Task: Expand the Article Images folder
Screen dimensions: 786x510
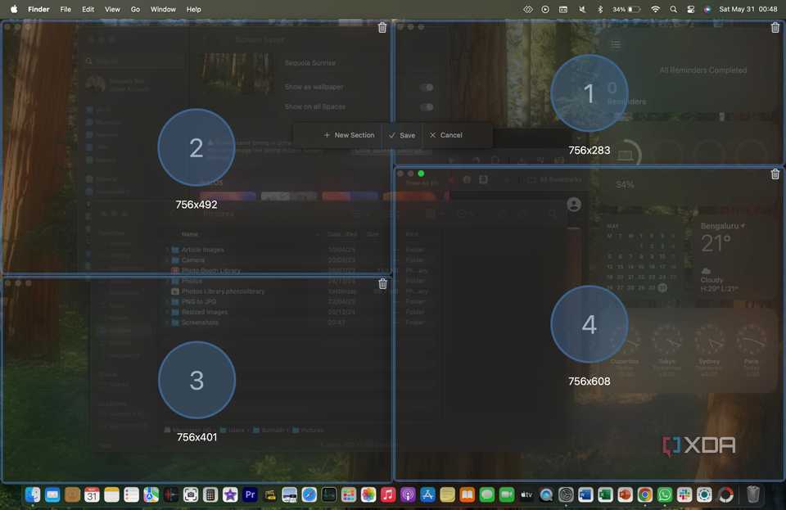Action: (x=169, y=250)
